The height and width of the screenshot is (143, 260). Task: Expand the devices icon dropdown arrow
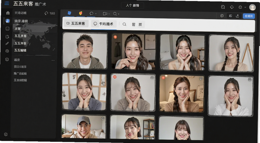[x=109, y=14]
